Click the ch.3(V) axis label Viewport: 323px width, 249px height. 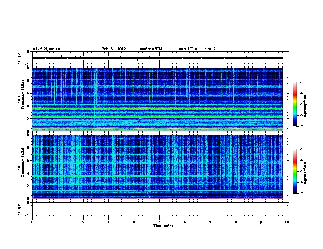(19, 209)
